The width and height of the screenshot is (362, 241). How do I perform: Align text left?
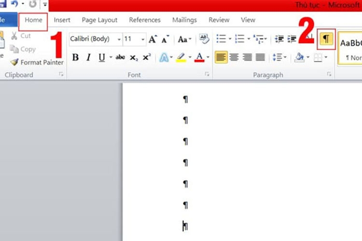click(221, 57)
